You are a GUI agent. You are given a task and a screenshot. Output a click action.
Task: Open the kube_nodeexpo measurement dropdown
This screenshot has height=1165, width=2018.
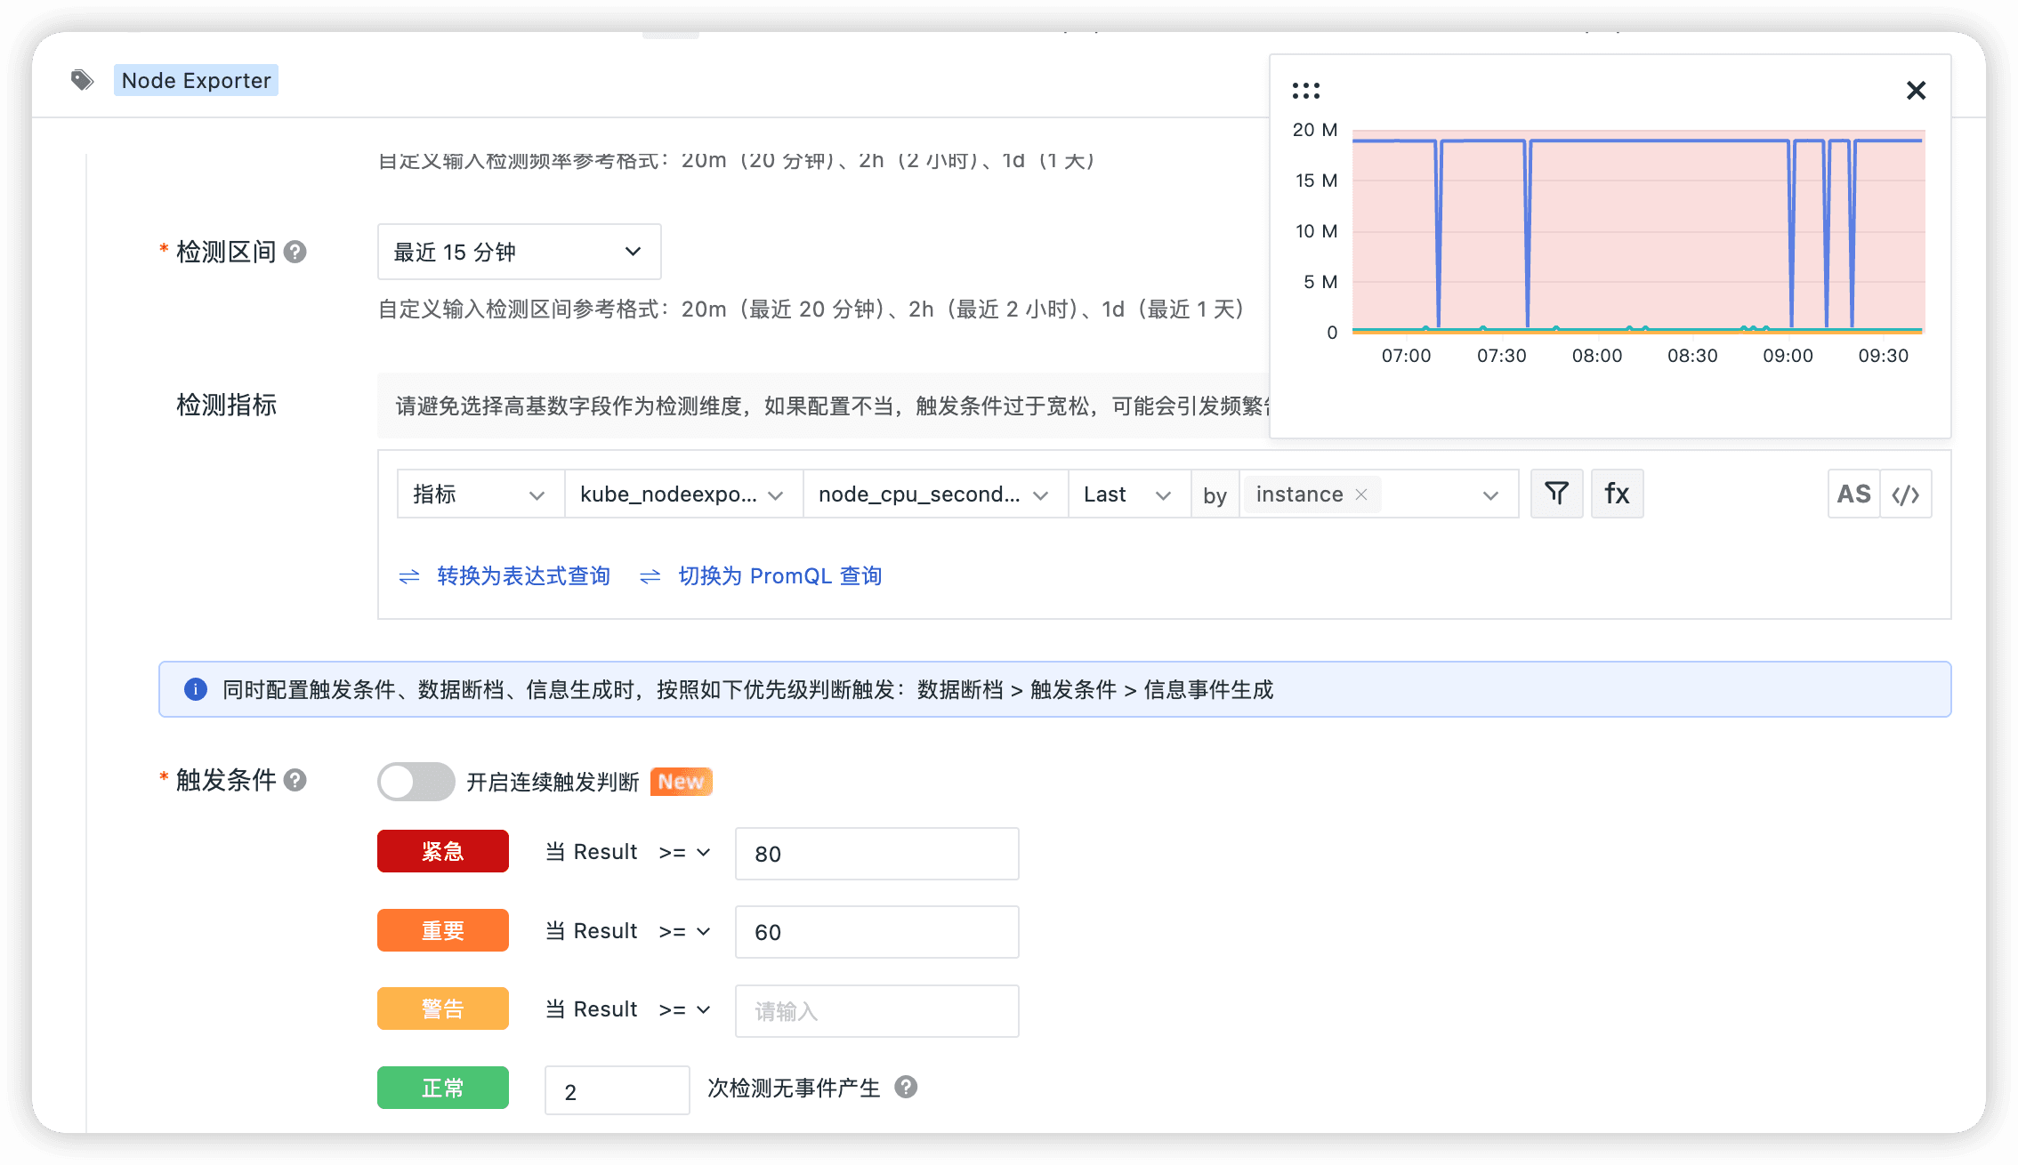coord(682,494)
